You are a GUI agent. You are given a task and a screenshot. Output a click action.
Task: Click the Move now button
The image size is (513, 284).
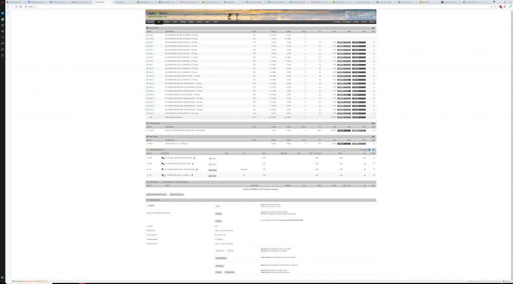pyautogui.click(x=220, y=266)
